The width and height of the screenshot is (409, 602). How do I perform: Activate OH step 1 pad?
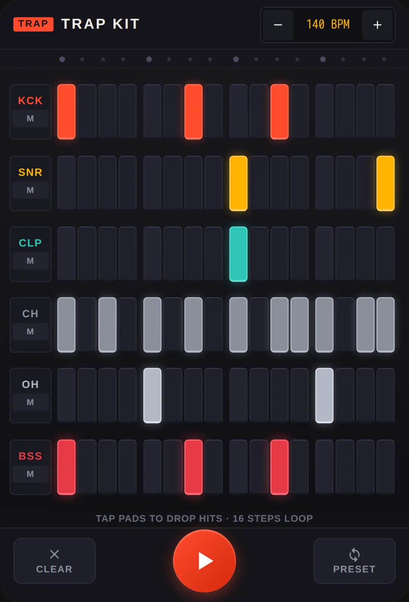[x=66, y=396]
